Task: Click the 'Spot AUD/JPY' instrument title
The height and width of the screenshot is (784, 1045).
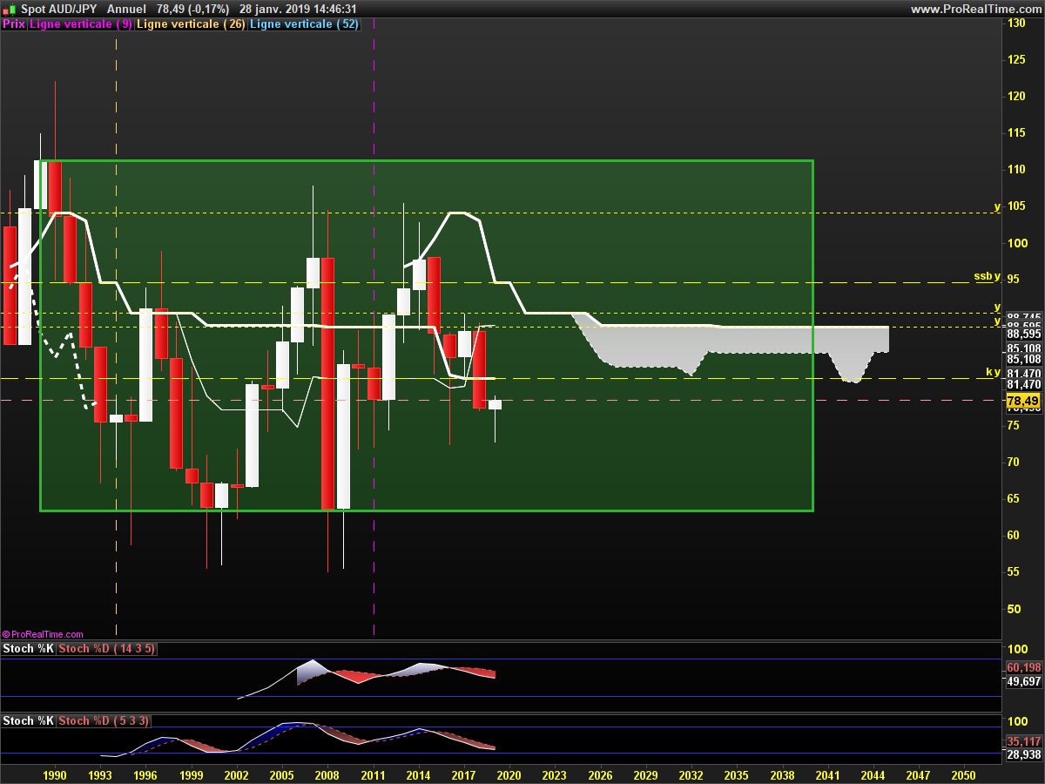Action: [58, 9]
